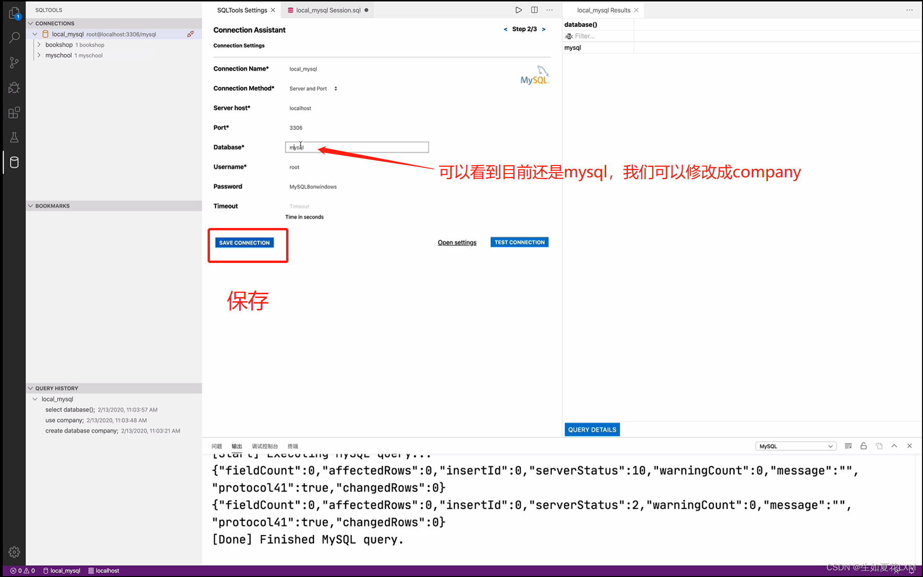Open output log in editor icon
Viewport: 923px width, 577px height.
tap(879, 446)
